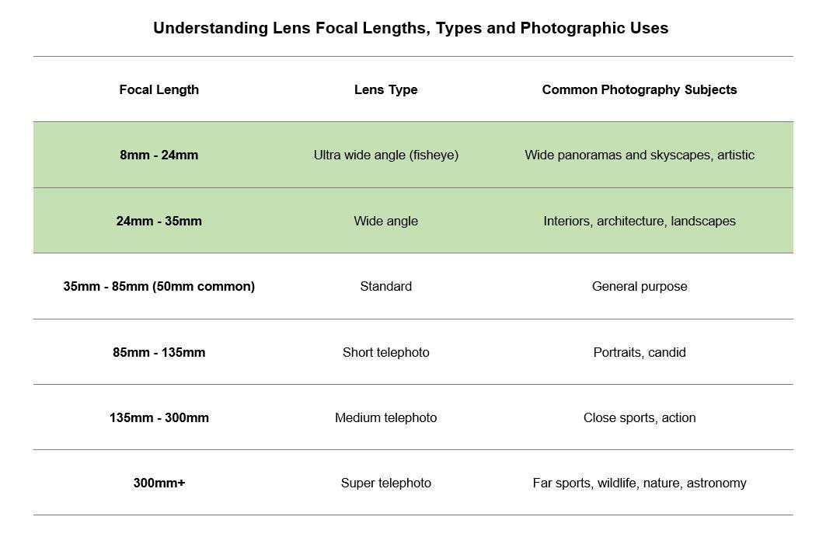Select the Standard lens type cell
This screenshot has height=555, width=840.
coord(385,286)
